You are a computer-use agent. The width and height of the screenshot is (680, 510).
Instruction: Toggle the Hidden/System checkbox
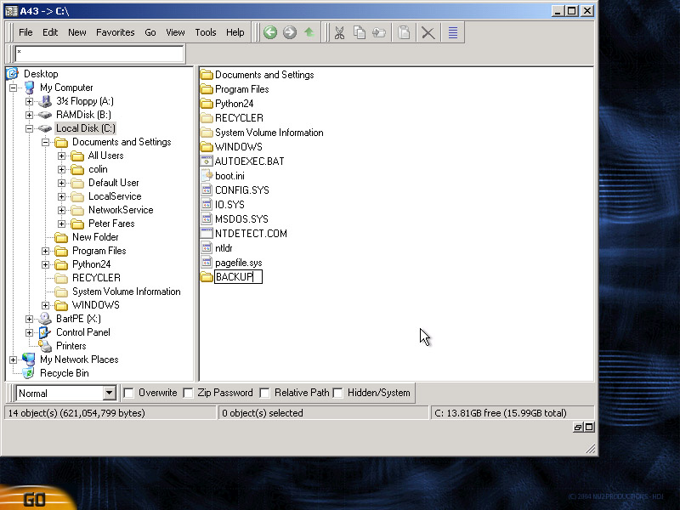point(337,393)
